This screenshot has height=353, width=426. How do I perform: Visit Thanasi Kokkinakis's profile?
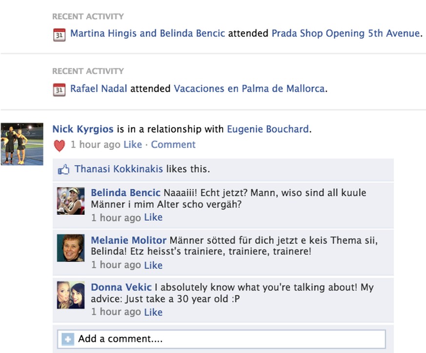click(119, 169)
